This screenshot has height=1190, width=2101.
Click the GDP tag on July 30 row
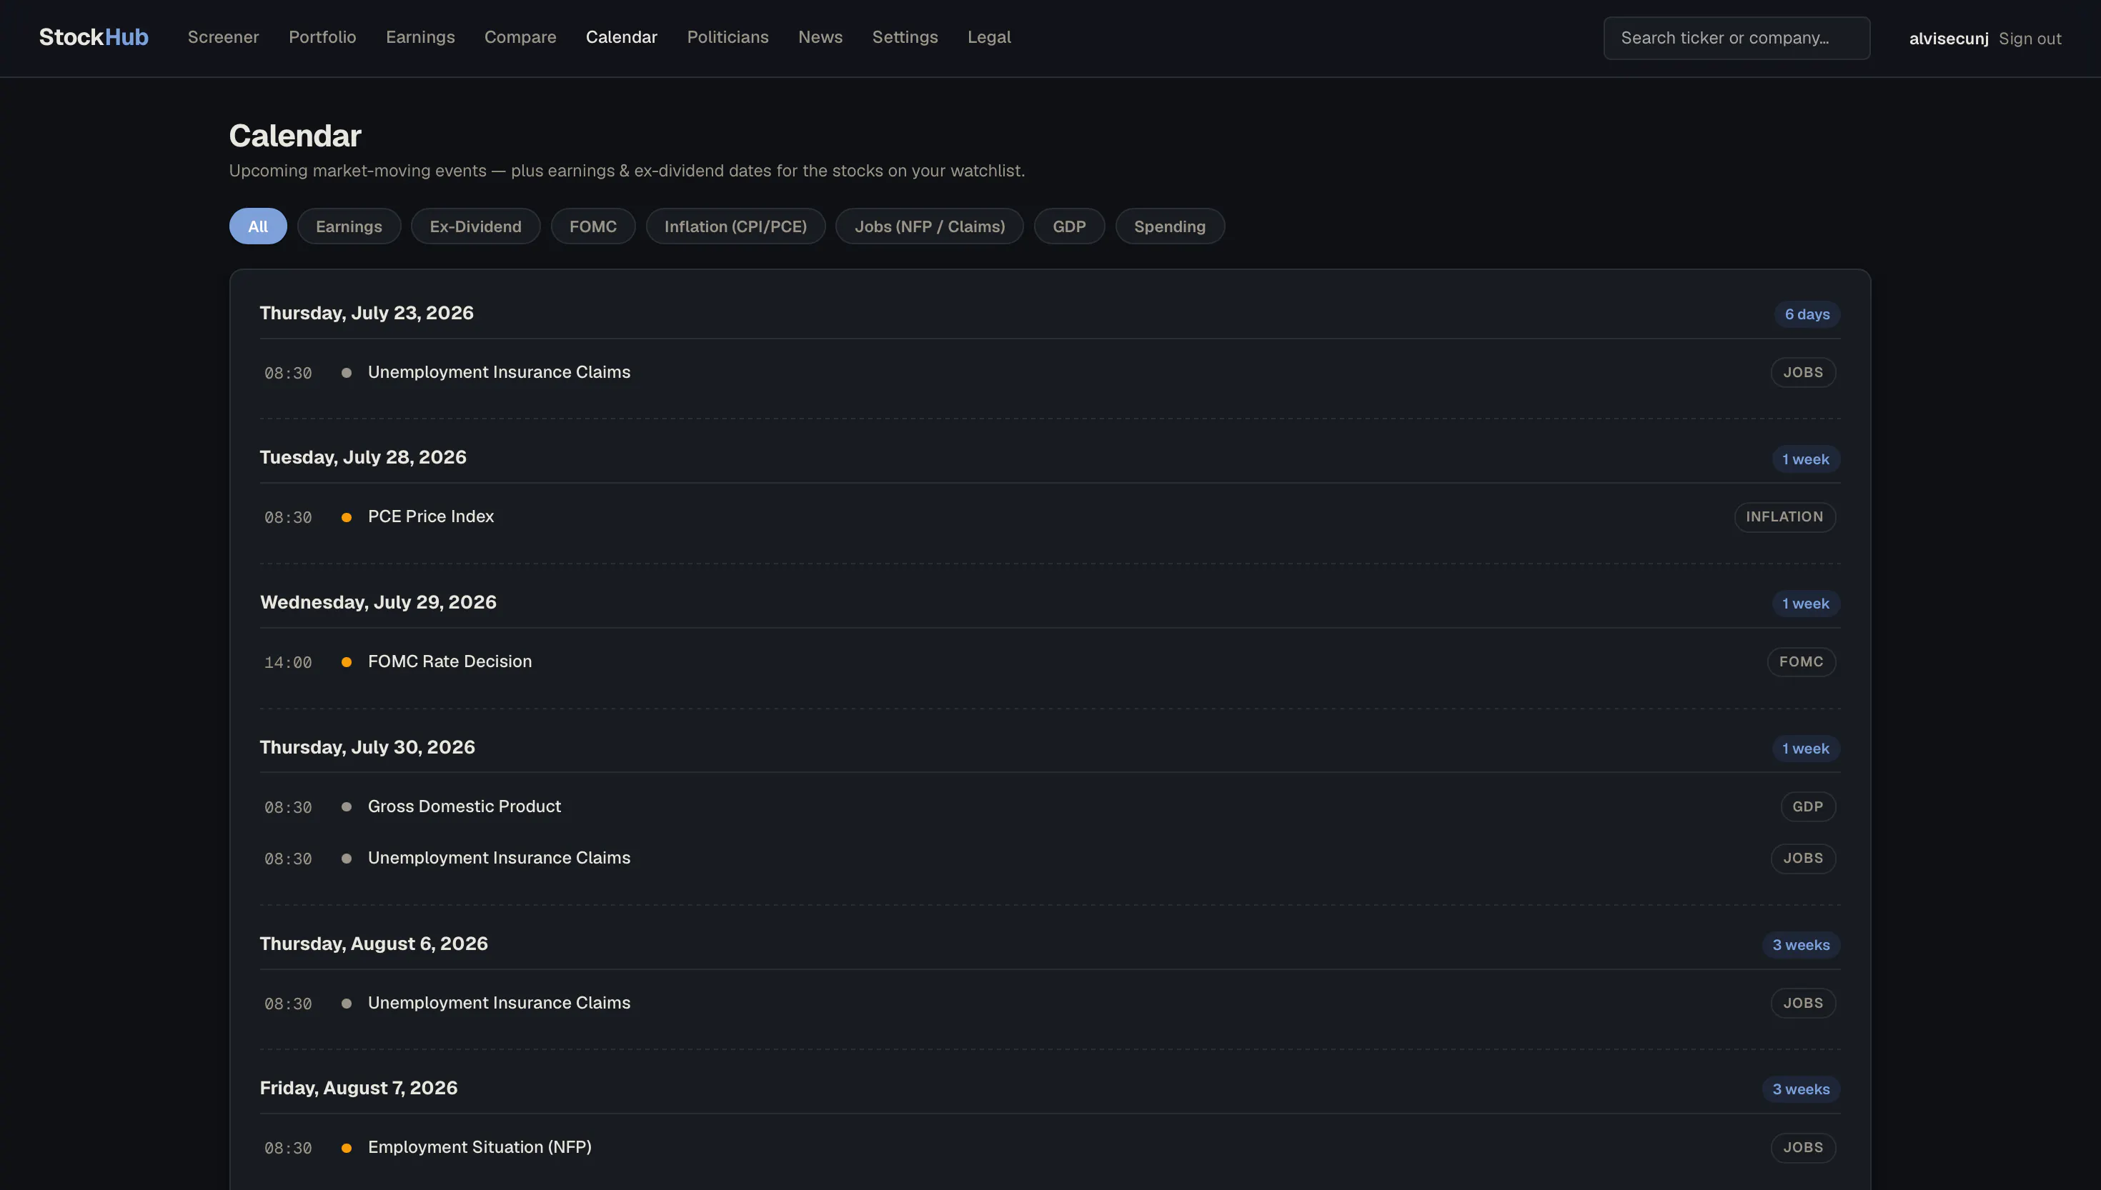coord(1807,806)
